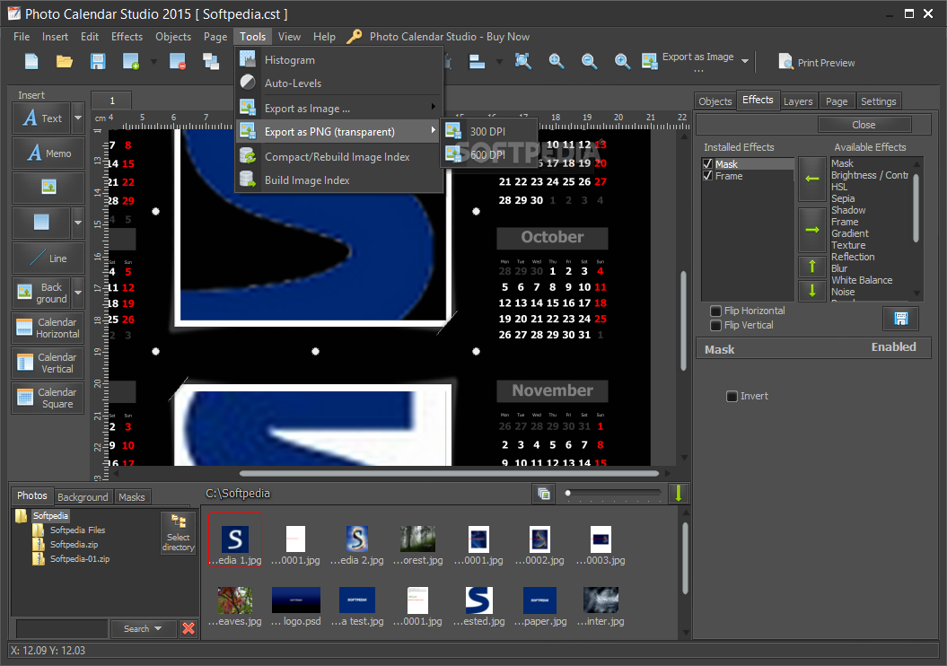This screenshot has width=947, height=666.
Task: Click the red X clear search icon
Action: 189,628
